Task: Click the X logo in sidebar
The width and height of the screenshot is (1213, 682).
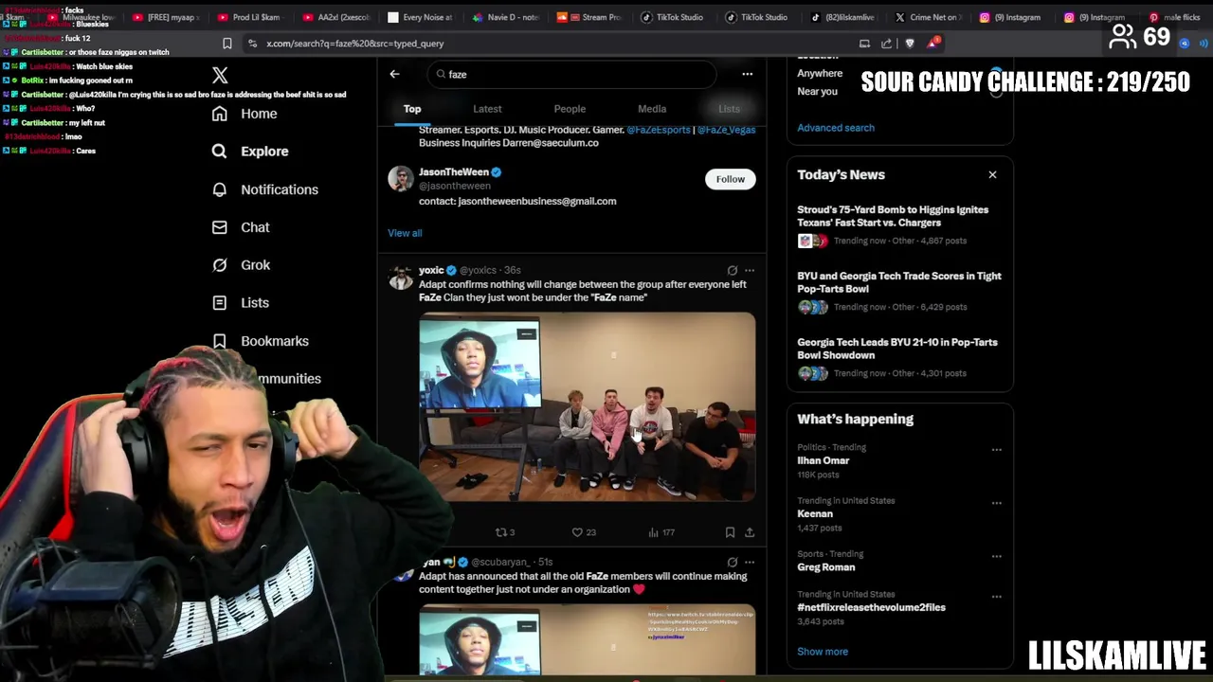Action: [220, 76]
